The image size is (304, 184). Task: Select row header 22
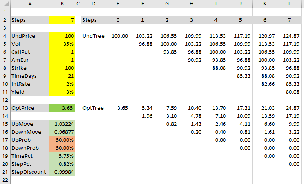coord(5,180)
